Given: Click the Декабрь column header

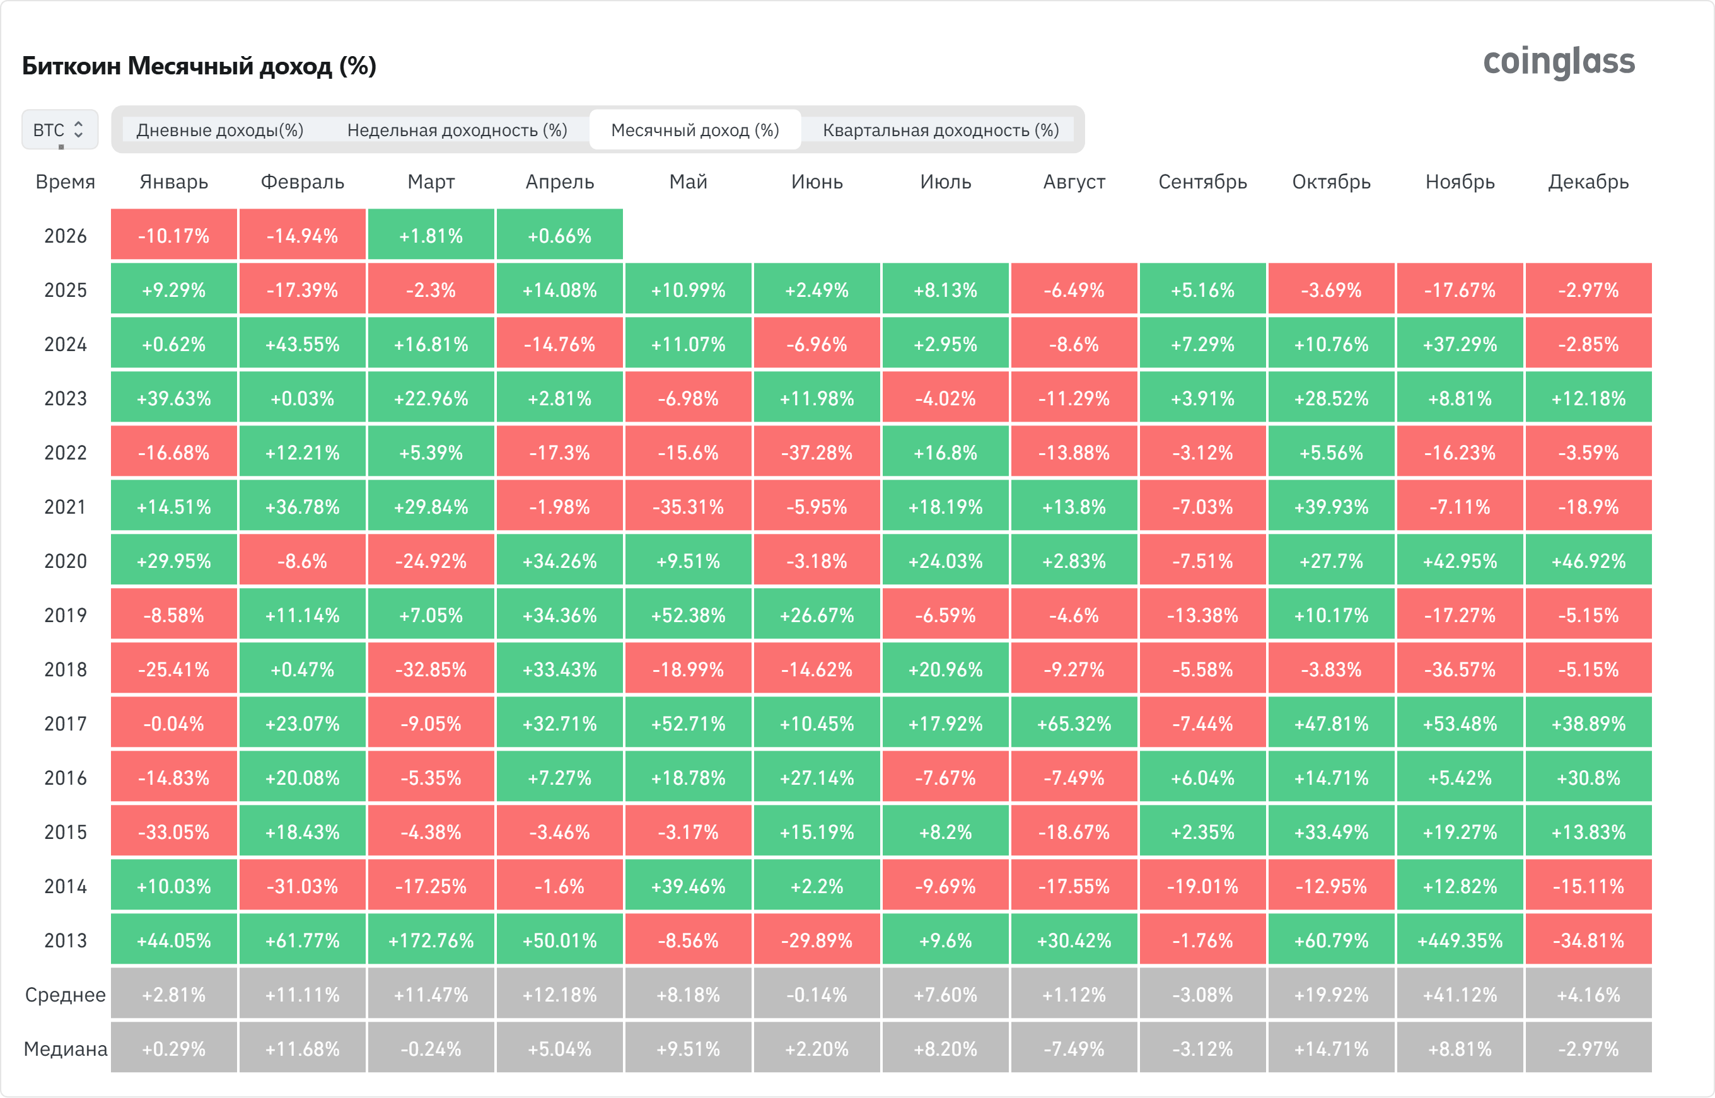Looking at the screenshot, I should tap(1588, 182).
